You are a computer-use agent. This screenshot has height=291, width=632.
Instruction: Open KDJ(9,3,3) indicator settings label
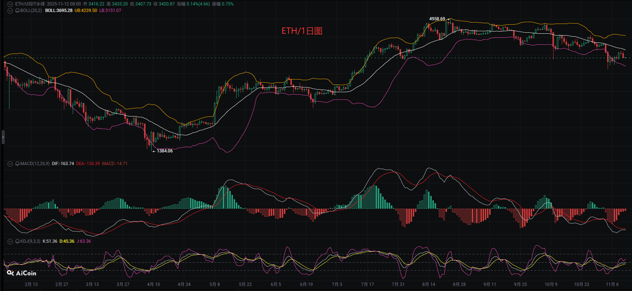30,241
